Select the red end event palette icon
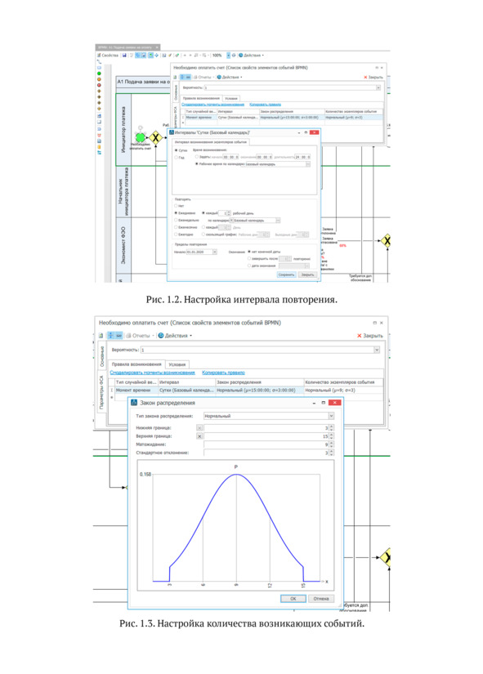The height and width of the screenshot is (674, 483). click(x=99, y=85)
